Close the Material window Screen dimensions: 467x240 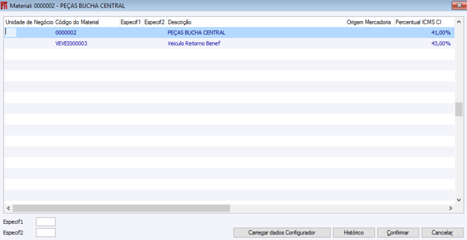pyautogui.click(x=459, y=5)
